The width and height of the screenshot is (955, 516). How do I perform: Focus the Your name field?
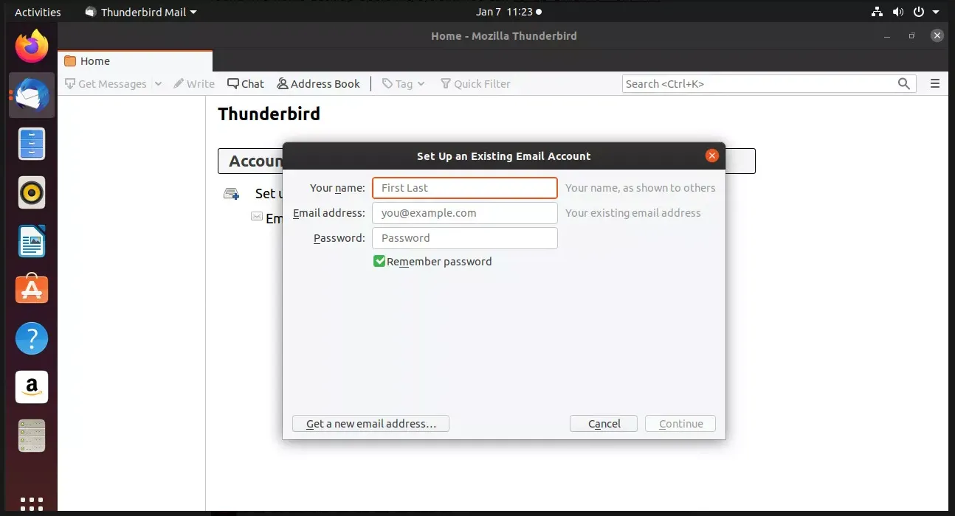[465, 188]
